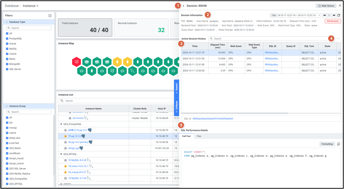Uncheck the PostgreSQL database type
Image resolution: width=344 pixels, height=189 pixels.
(7, 38)
